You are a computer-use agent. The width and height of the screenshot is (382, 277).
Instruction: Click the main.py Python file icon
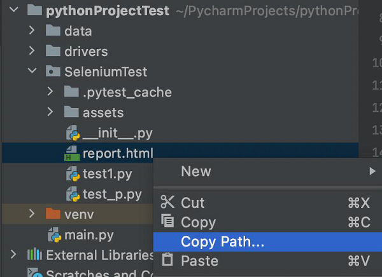[53, 235]
